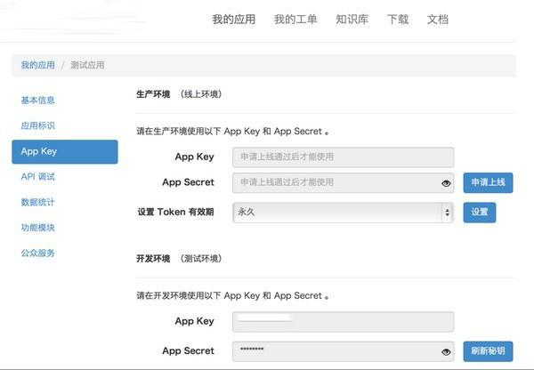
Task: Open 文档 from the top navigation
Action: pyautogui.click(x=438, y=19)
